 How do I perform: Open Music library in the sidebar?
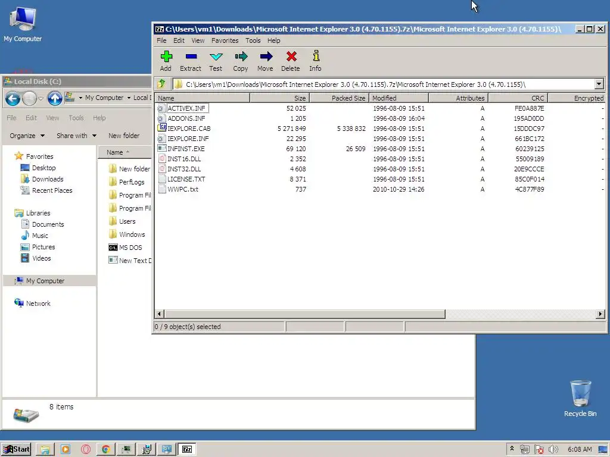click(x=40, y=235)
